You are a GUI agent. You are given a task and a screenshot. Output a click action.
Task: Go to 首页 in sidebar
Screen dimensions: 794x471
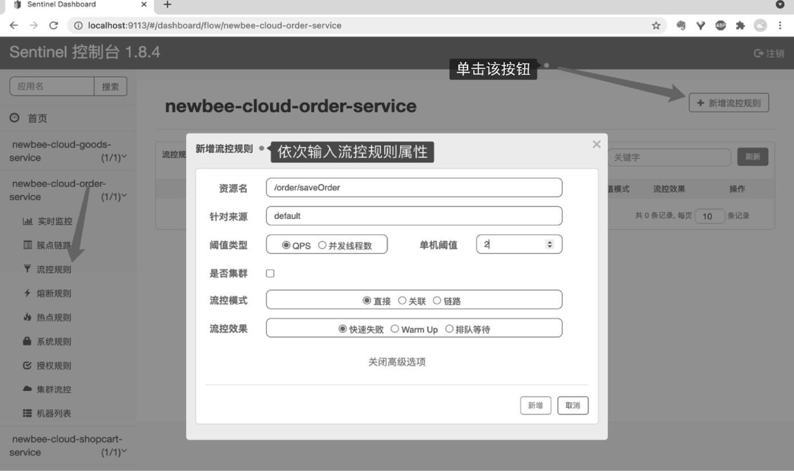[29, 118]
